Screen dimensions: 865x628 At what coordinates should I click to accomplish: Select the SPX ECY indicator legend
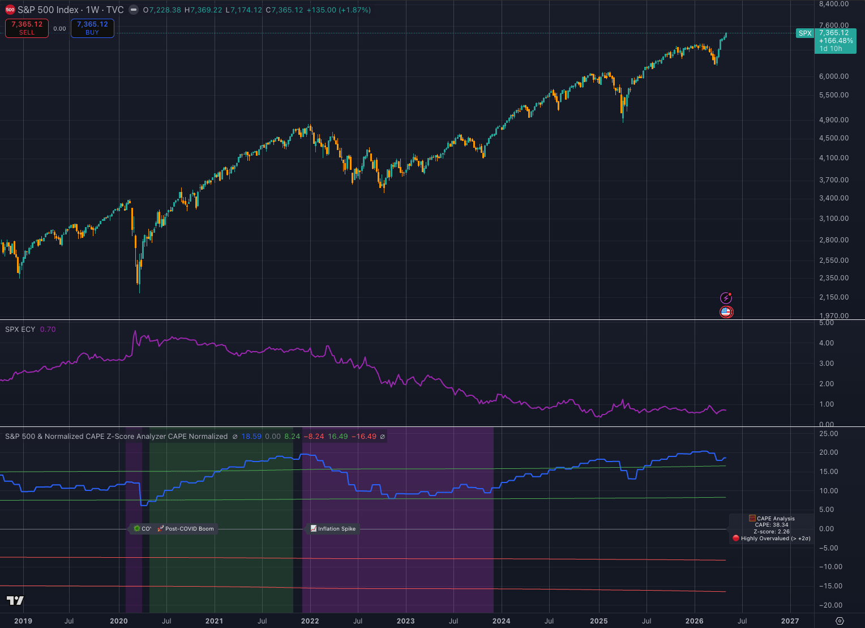20,330
